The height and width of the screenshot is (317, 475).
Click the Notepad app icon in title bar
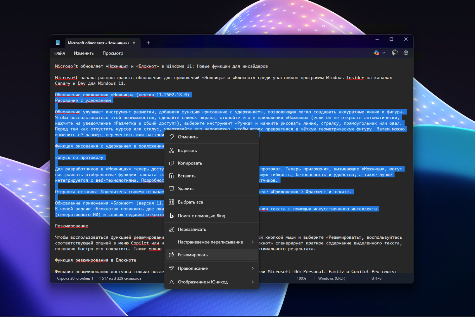[x=58, y=43]
